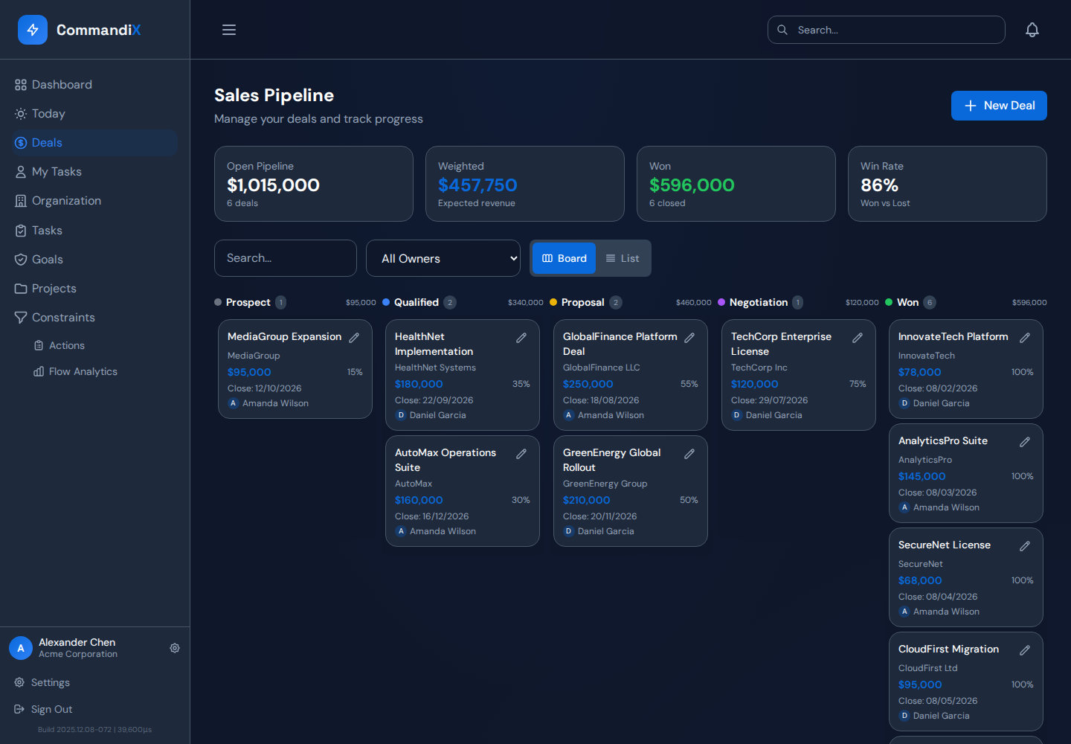Click 'Close: 16/12/2026' on AutoMax card
Image resolution: width=1071 pixels, height=744 pixels.
[431, 516]
